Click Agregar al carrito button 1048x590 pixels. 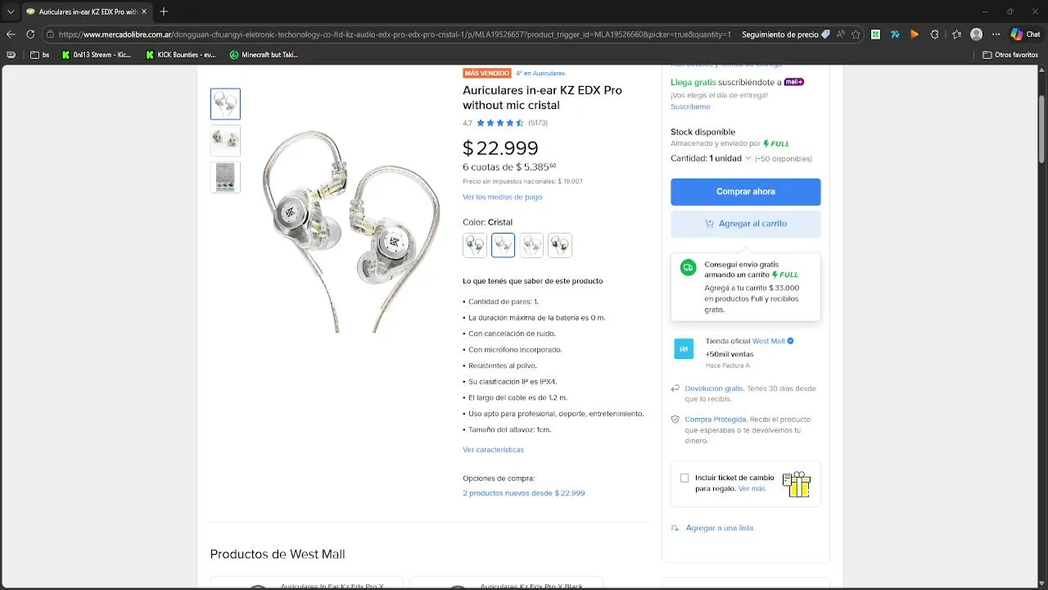(745, 224)
